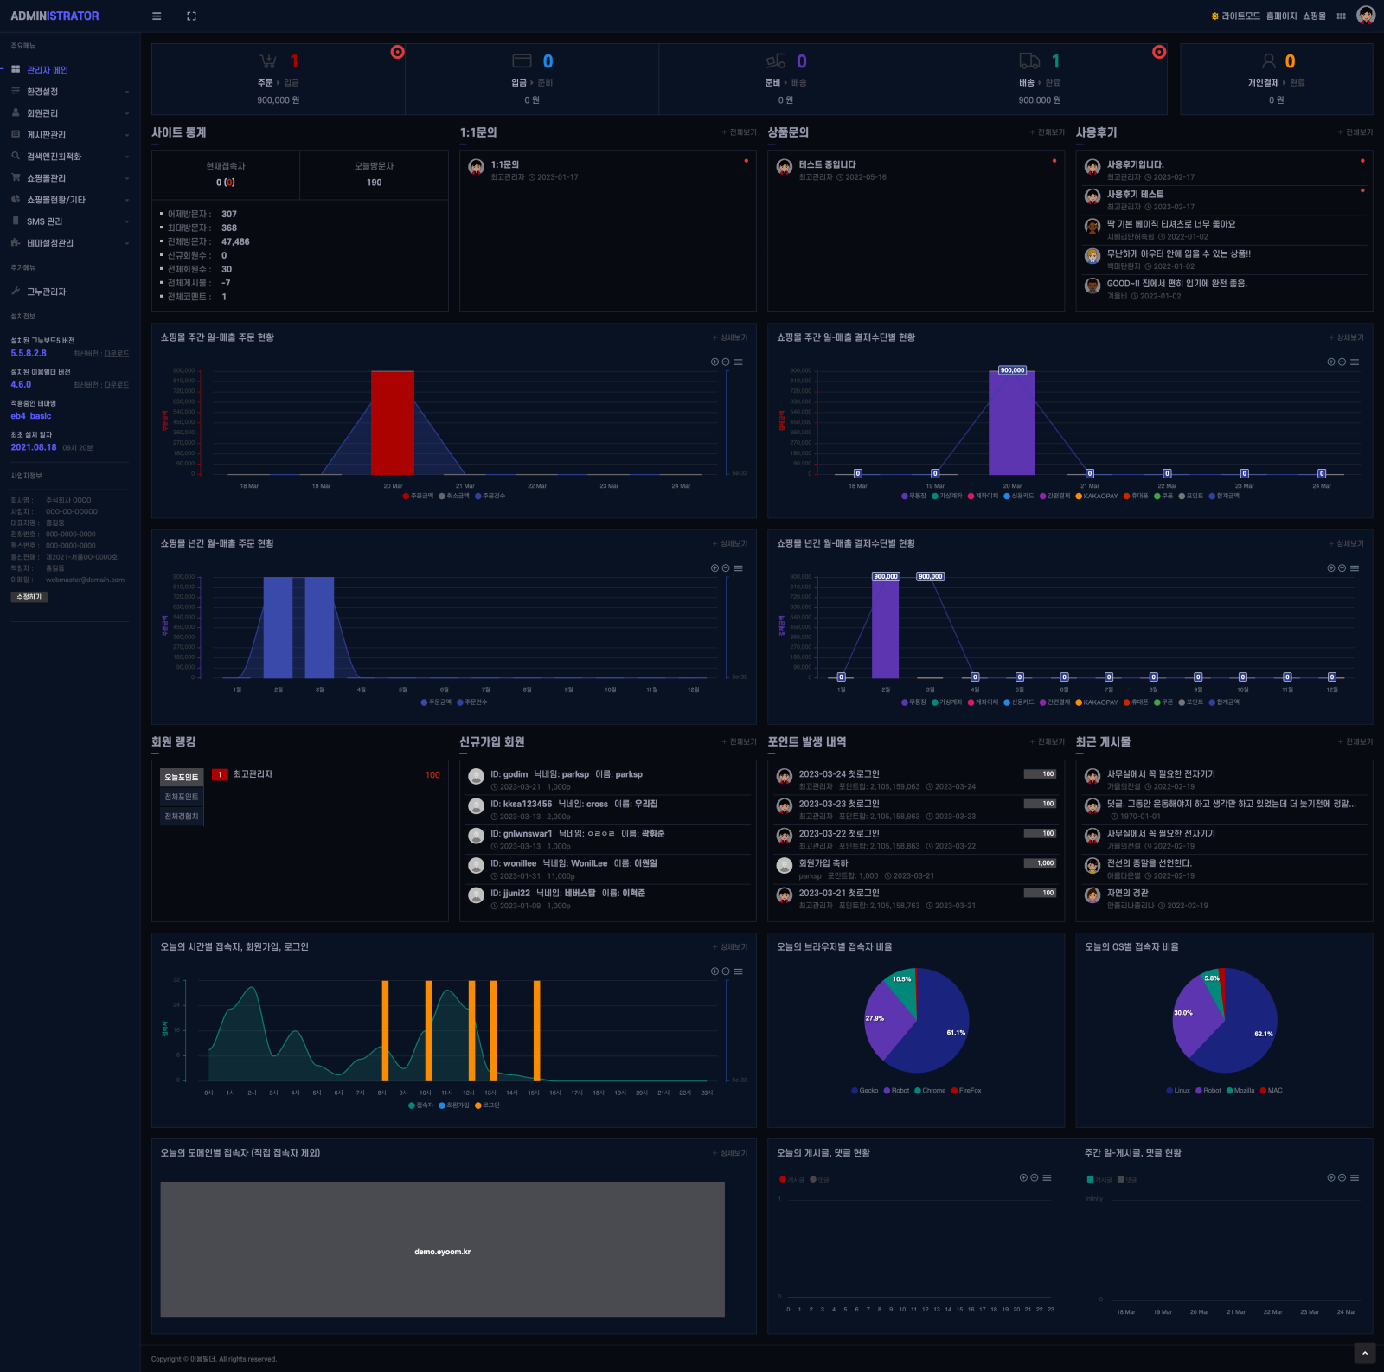Switch to the 전체포인트 tab in member ranking
This screenshot has width=1384, height=1372.
point(181,797)
